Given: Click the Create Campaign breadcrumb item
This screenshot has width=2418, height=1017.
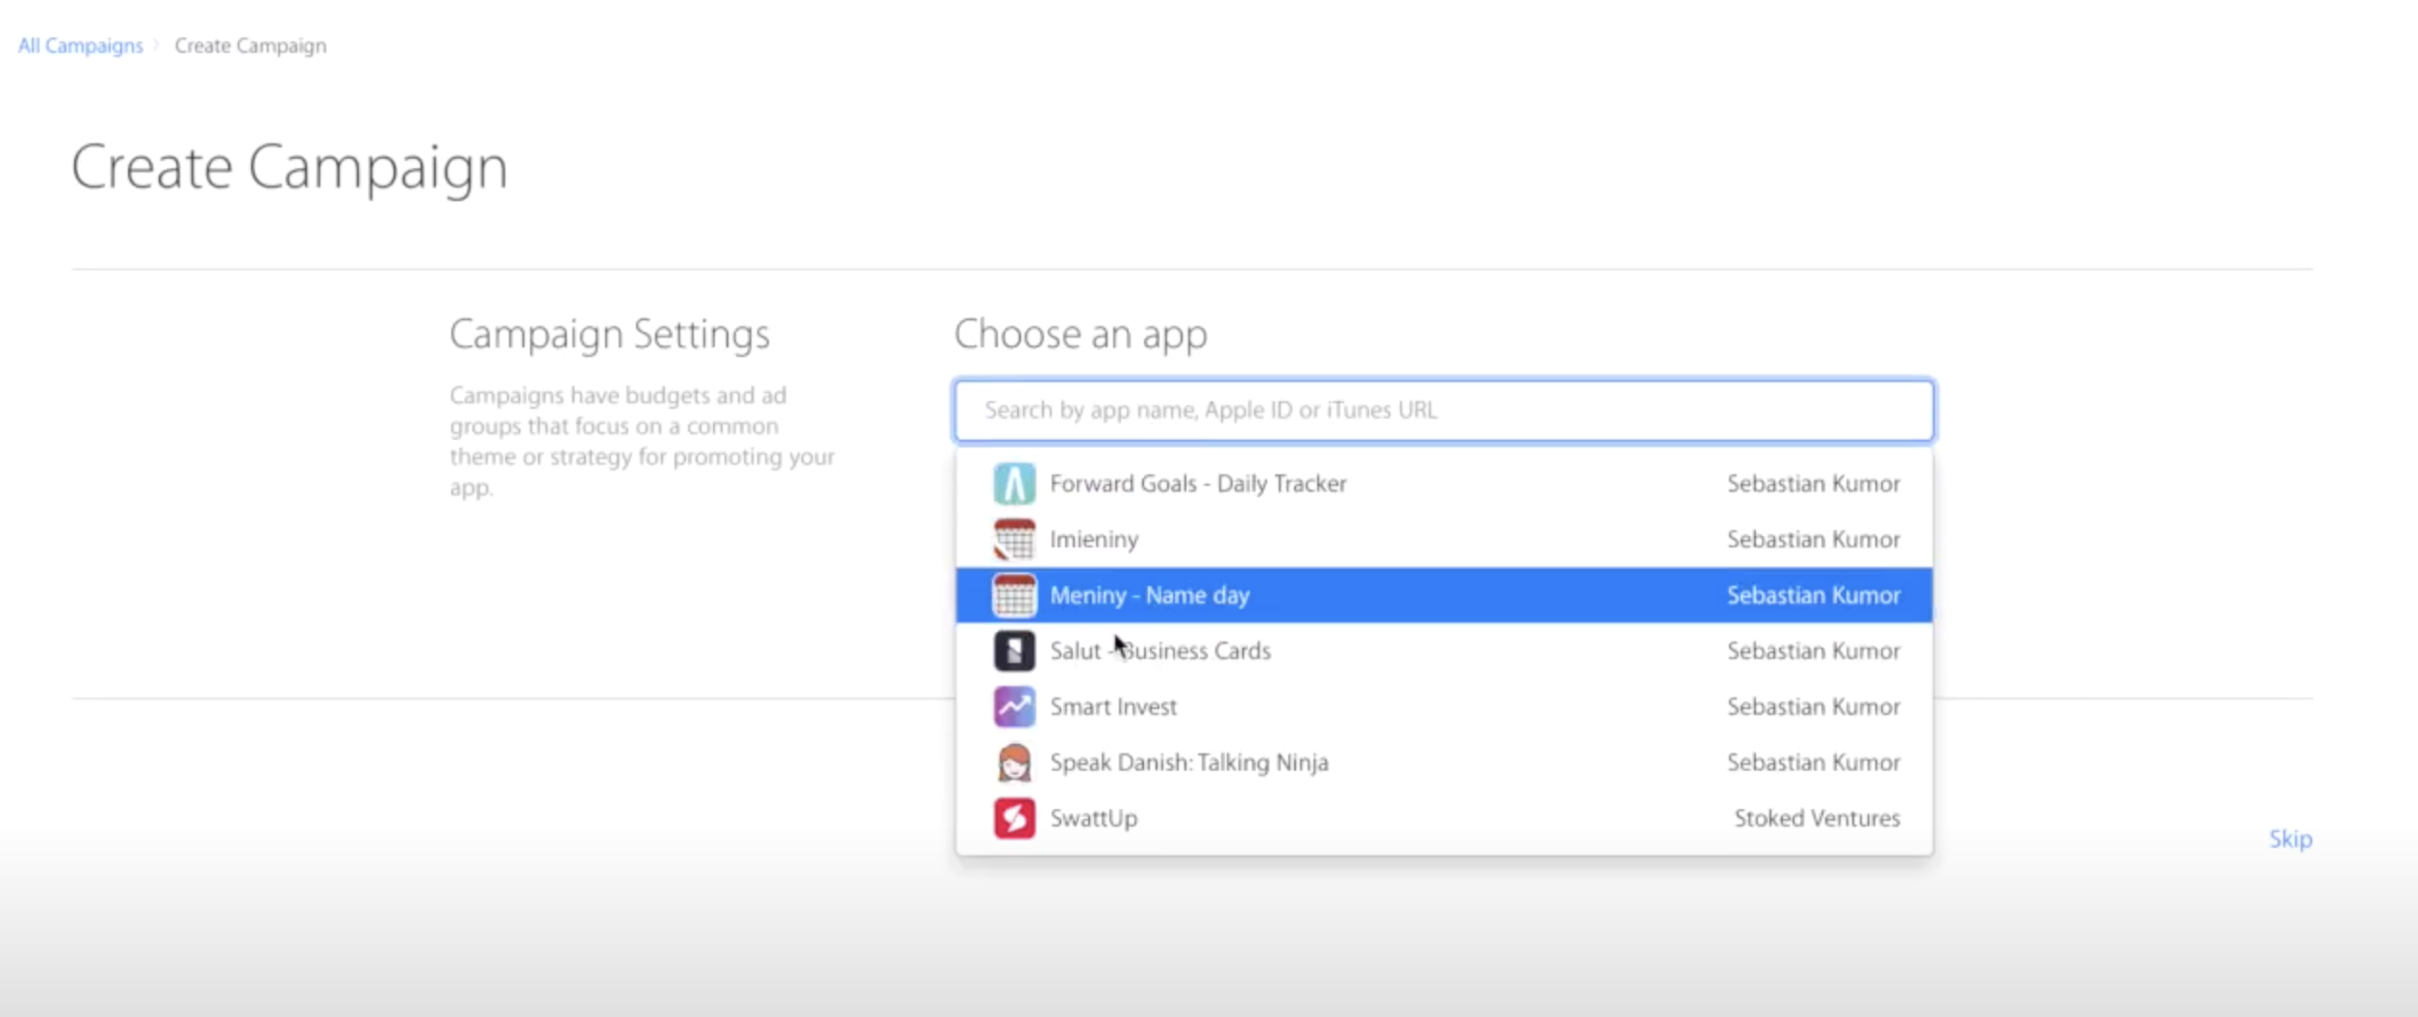Looking at the screenshot, I should pos(249,44).
